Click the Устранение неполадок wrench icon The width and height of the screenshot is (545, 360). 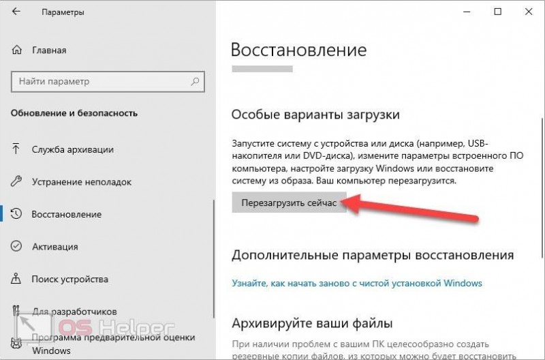click(16, 181)
